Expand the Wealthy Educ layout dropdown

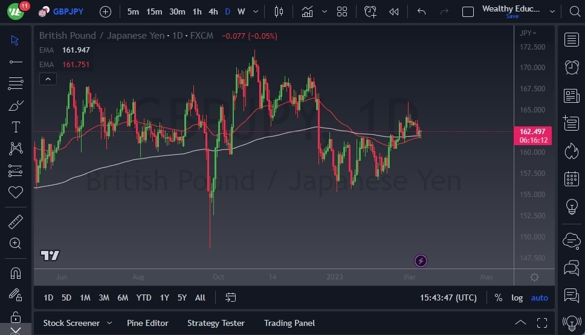pyautogui.click(x=552, y=11)
